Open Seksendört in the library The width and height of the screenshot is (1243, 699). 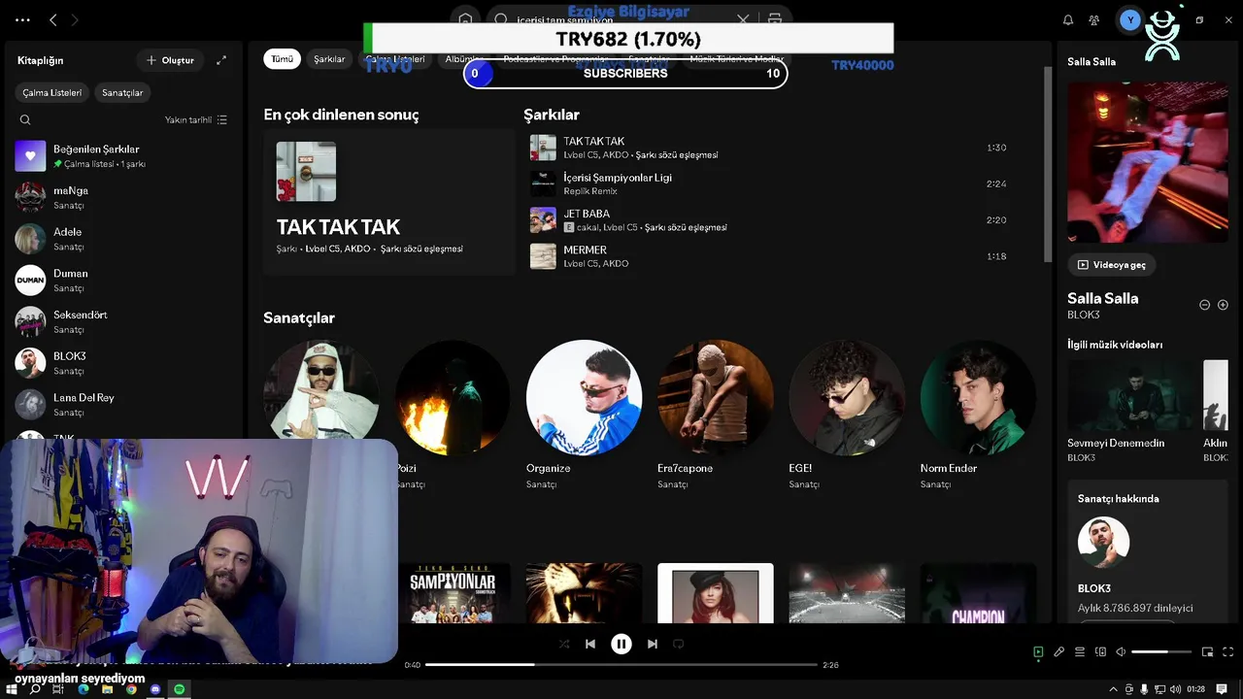click(x=123, y=321)
